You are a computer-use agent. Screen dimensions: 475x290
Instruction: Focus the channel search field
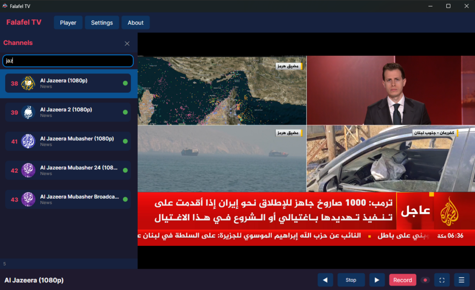(x=68, y=61)
